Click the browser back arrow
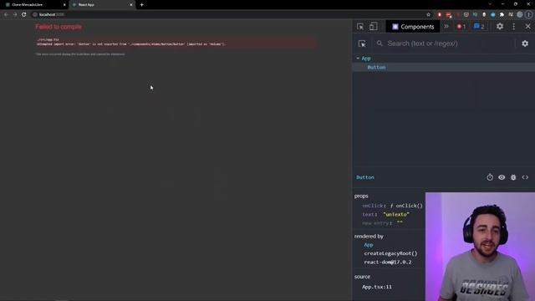 (x=6, y=14)
